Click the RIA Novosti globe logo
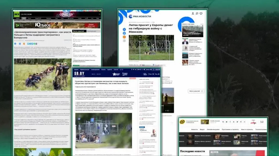Screen dimensions: 279x156 (x=131, y=16)
